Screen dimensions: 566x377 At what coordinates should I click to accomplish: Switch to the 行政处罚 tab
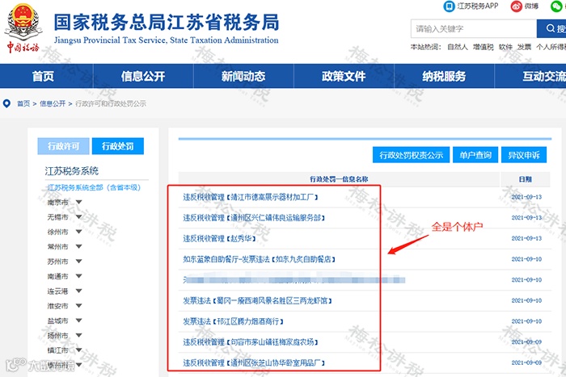coord(118,146)
